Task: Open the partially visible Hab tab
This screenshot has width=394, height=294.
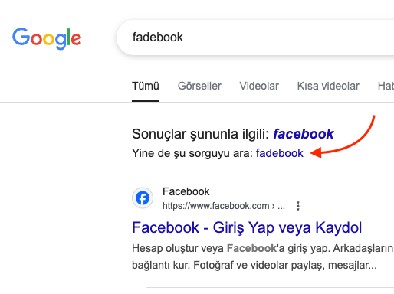Action: (x=386, y=86)
